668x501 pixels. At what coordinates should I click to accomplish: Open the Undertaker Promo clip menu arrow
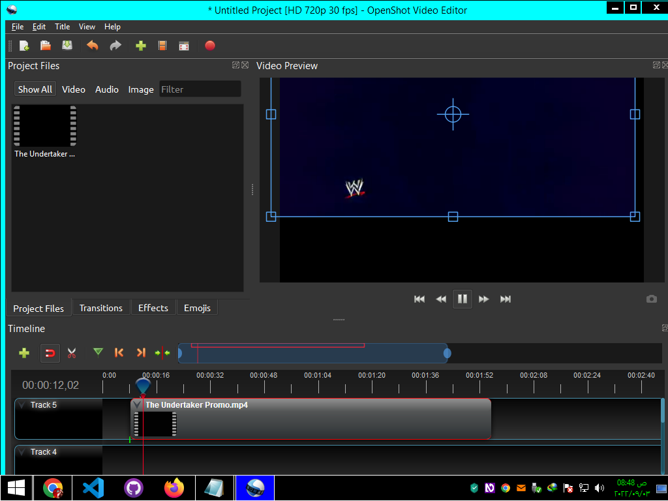pos(137,404)
